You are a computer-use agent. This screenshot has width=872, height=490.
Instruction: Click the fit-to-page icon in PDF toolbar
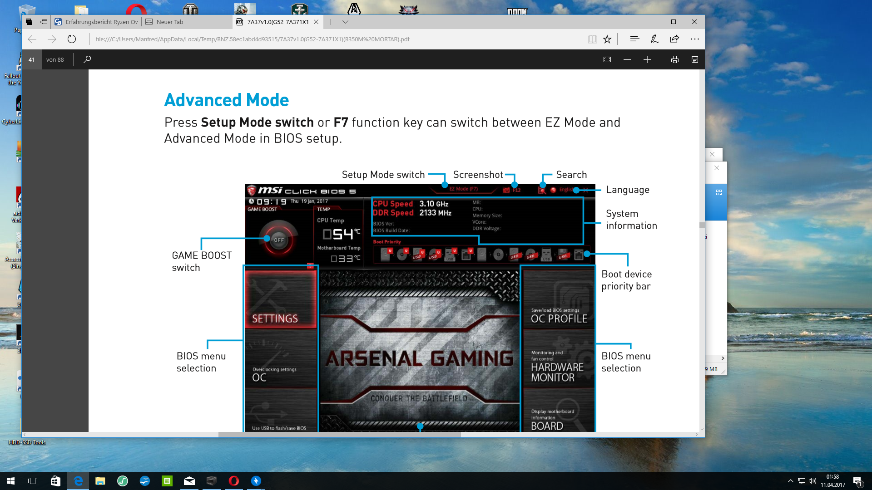607,59
